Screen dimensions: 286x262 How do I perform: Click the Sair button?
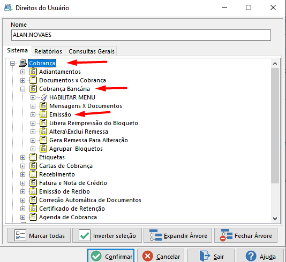[x=211, y=256]
